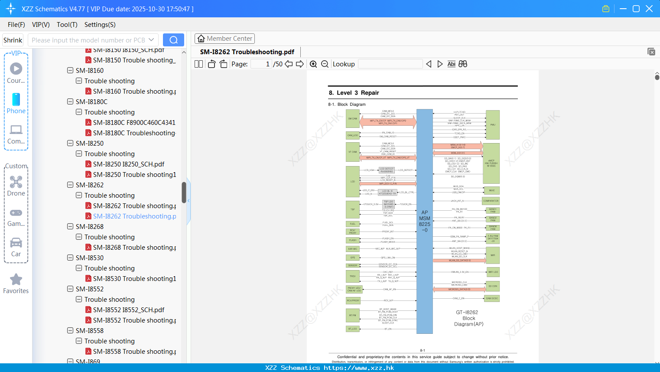Zoom in on the PDF
This screenshot has height=372, width=660.
tap(313, 64)
